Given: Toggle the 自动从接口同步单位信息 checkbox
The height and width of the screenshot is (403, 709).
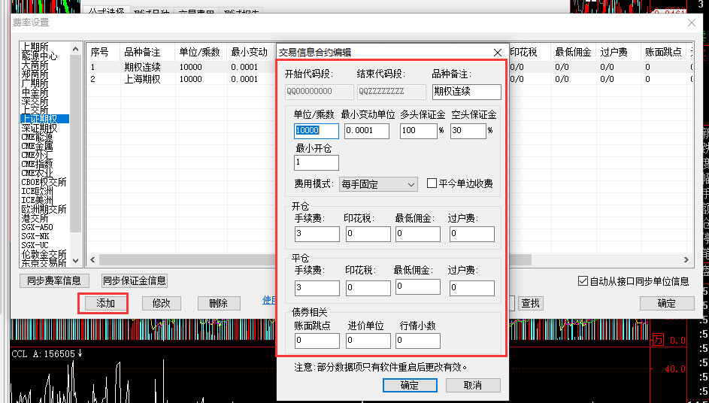Looking at the screenshot, I should click(x=583, y=281).
